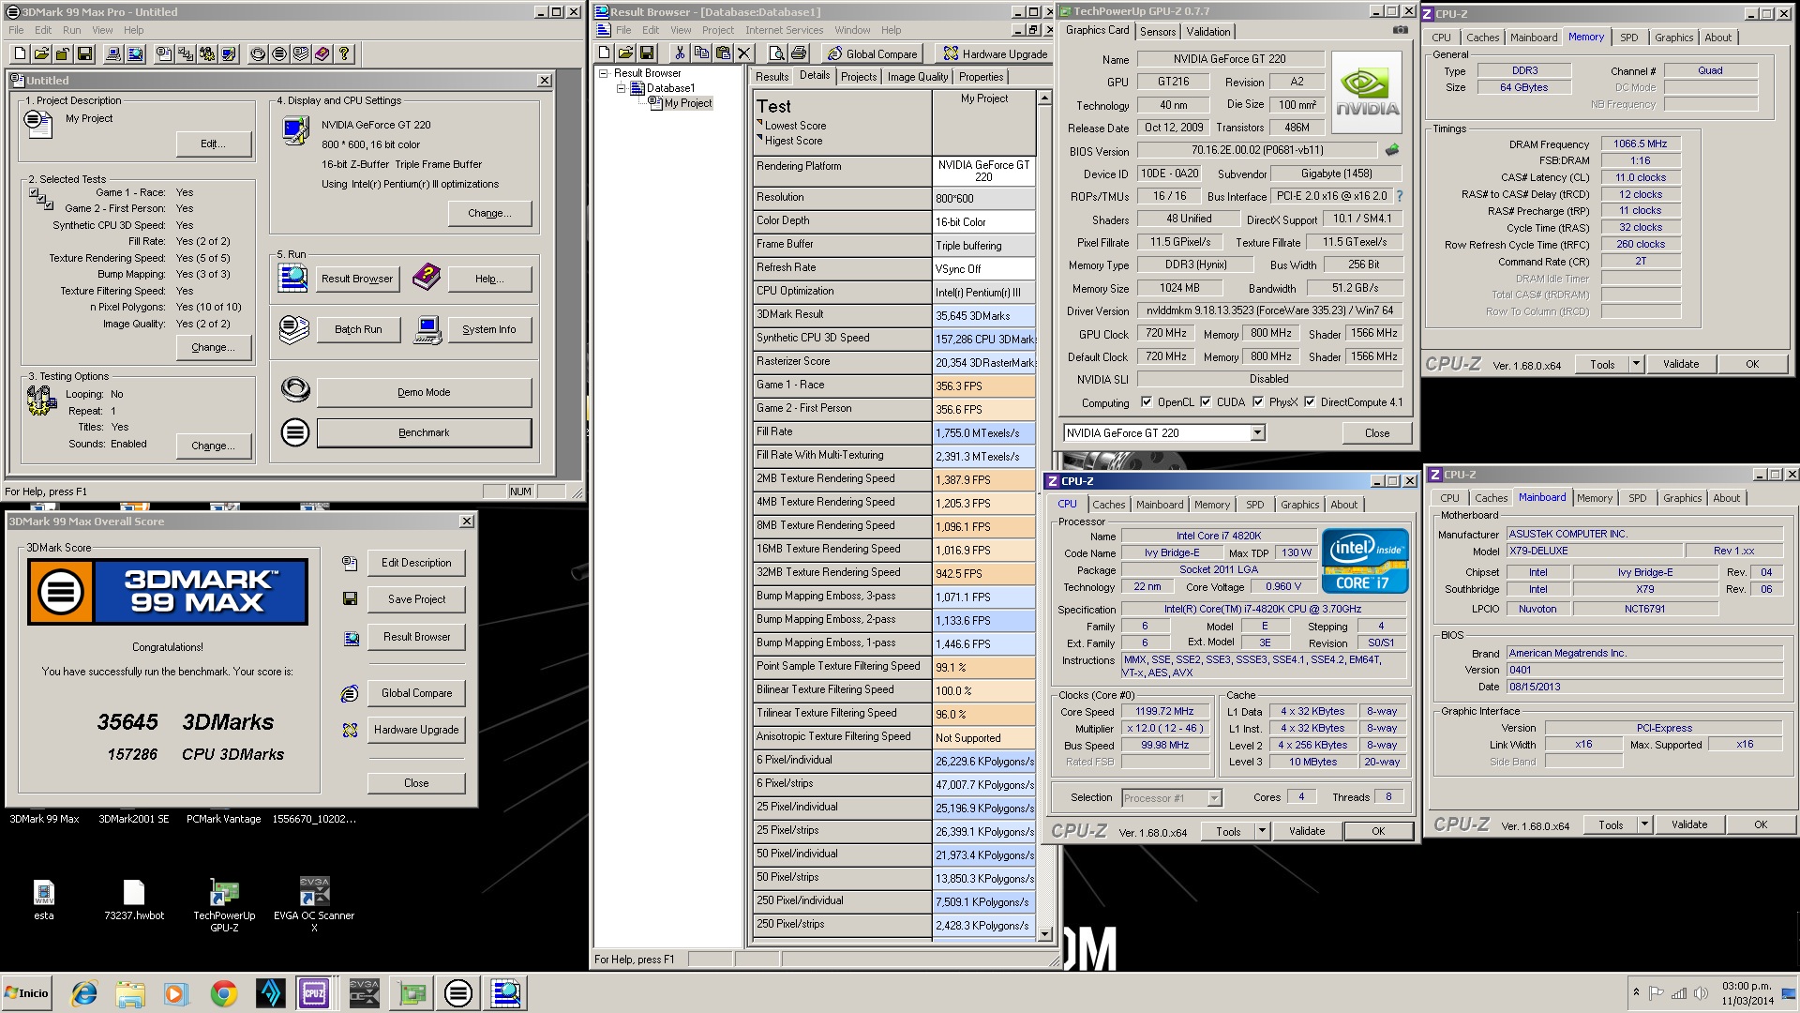Click Batch Run button

(x=358, y=329)
